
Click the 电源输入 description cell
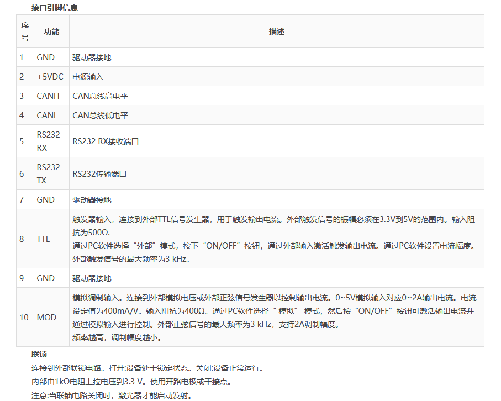tap(88, 77)
